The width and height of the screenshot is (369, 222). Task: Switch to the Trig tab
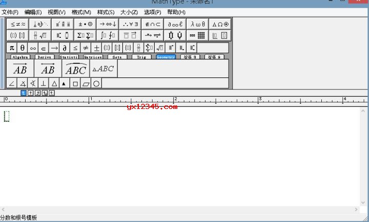(141, 57)
